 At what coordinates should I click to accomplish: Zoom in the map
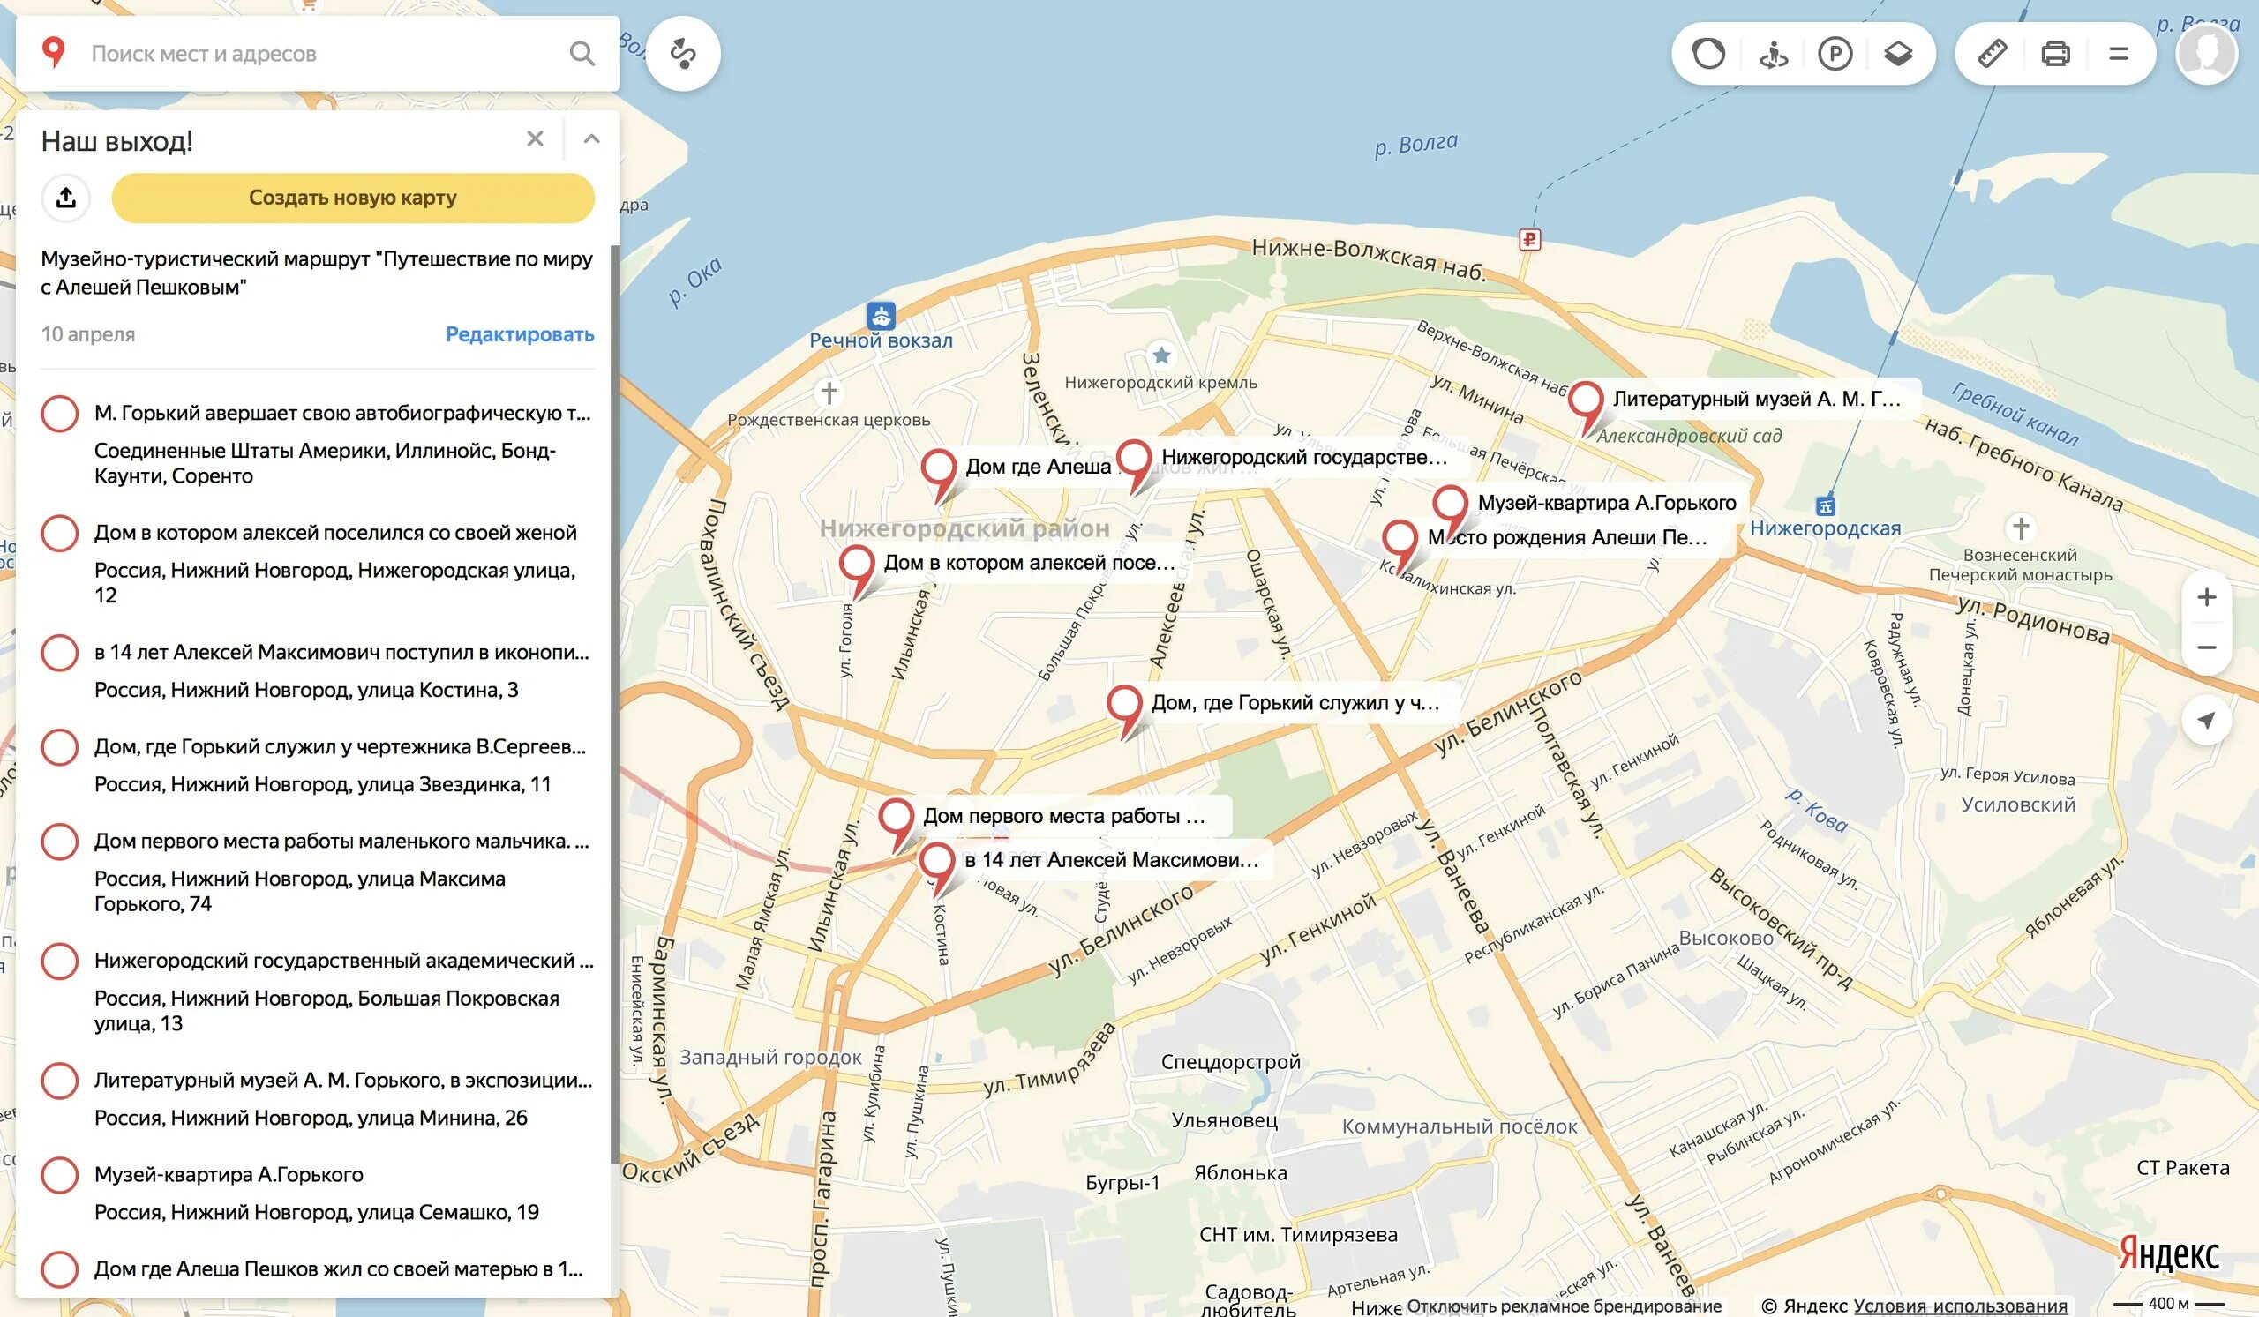coord(2206,597)
